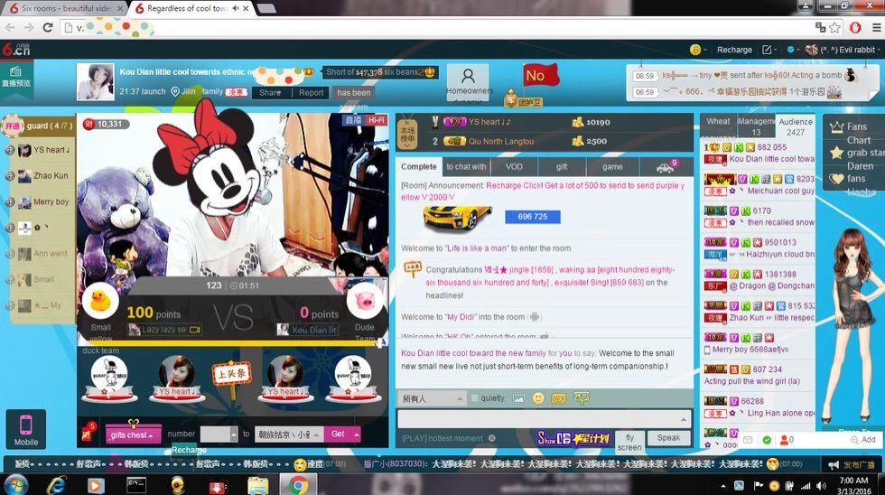Image resolution: width=885 pixels, height=495 pixels.
Task: Expand the current ranking list toggle
Action: (x=407, y=135)
